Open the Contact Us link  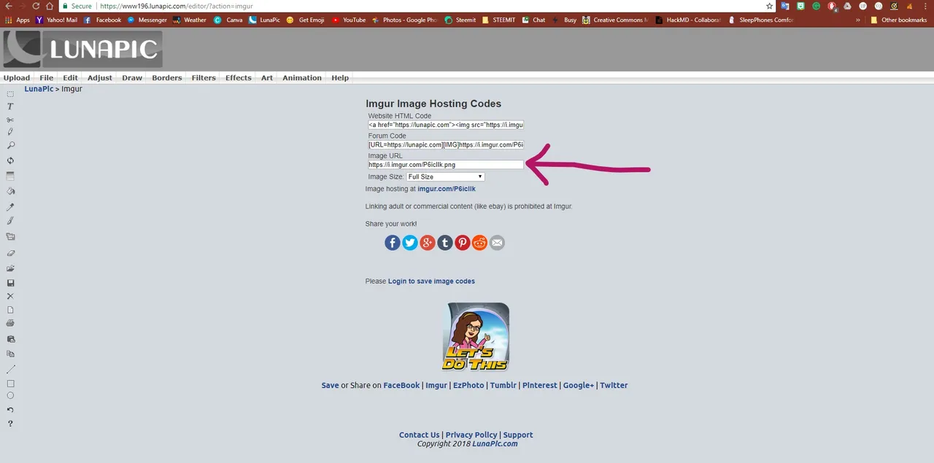coord(419,435)
